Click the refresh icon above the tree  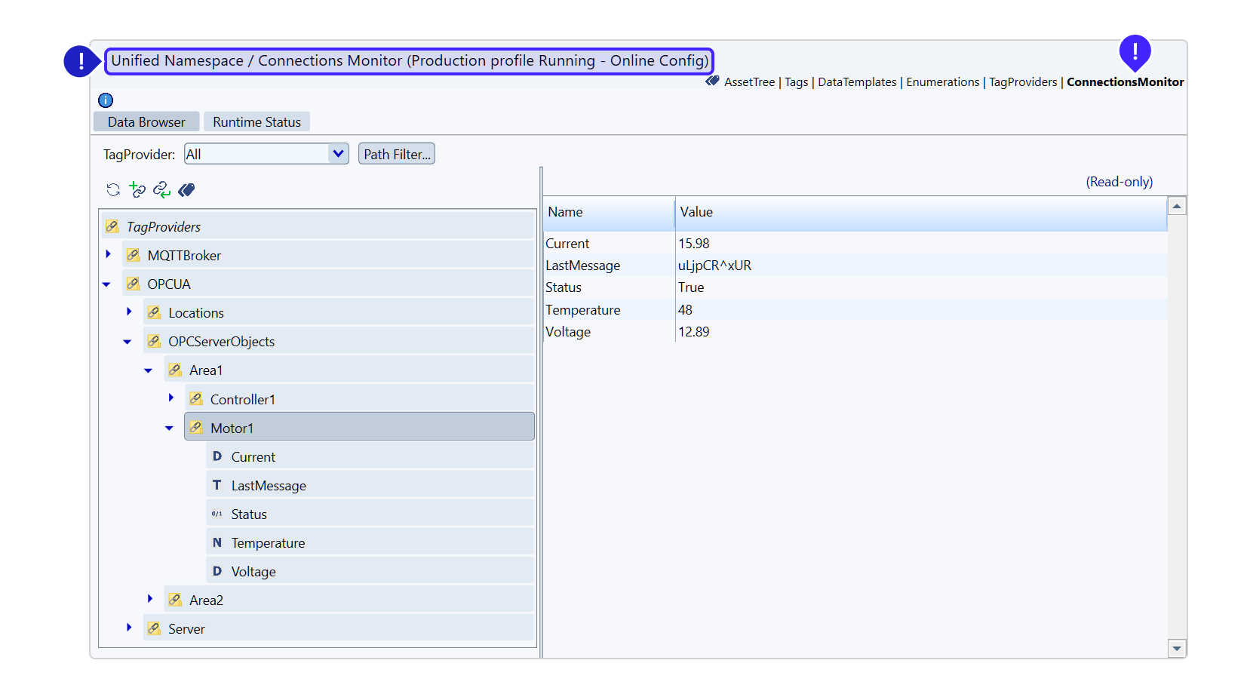click(x=113, y=189)
